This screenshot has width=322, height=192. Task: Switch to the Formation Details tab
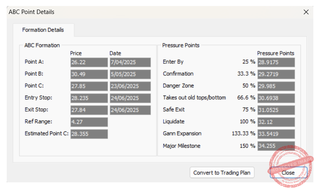tap(43, 30)
